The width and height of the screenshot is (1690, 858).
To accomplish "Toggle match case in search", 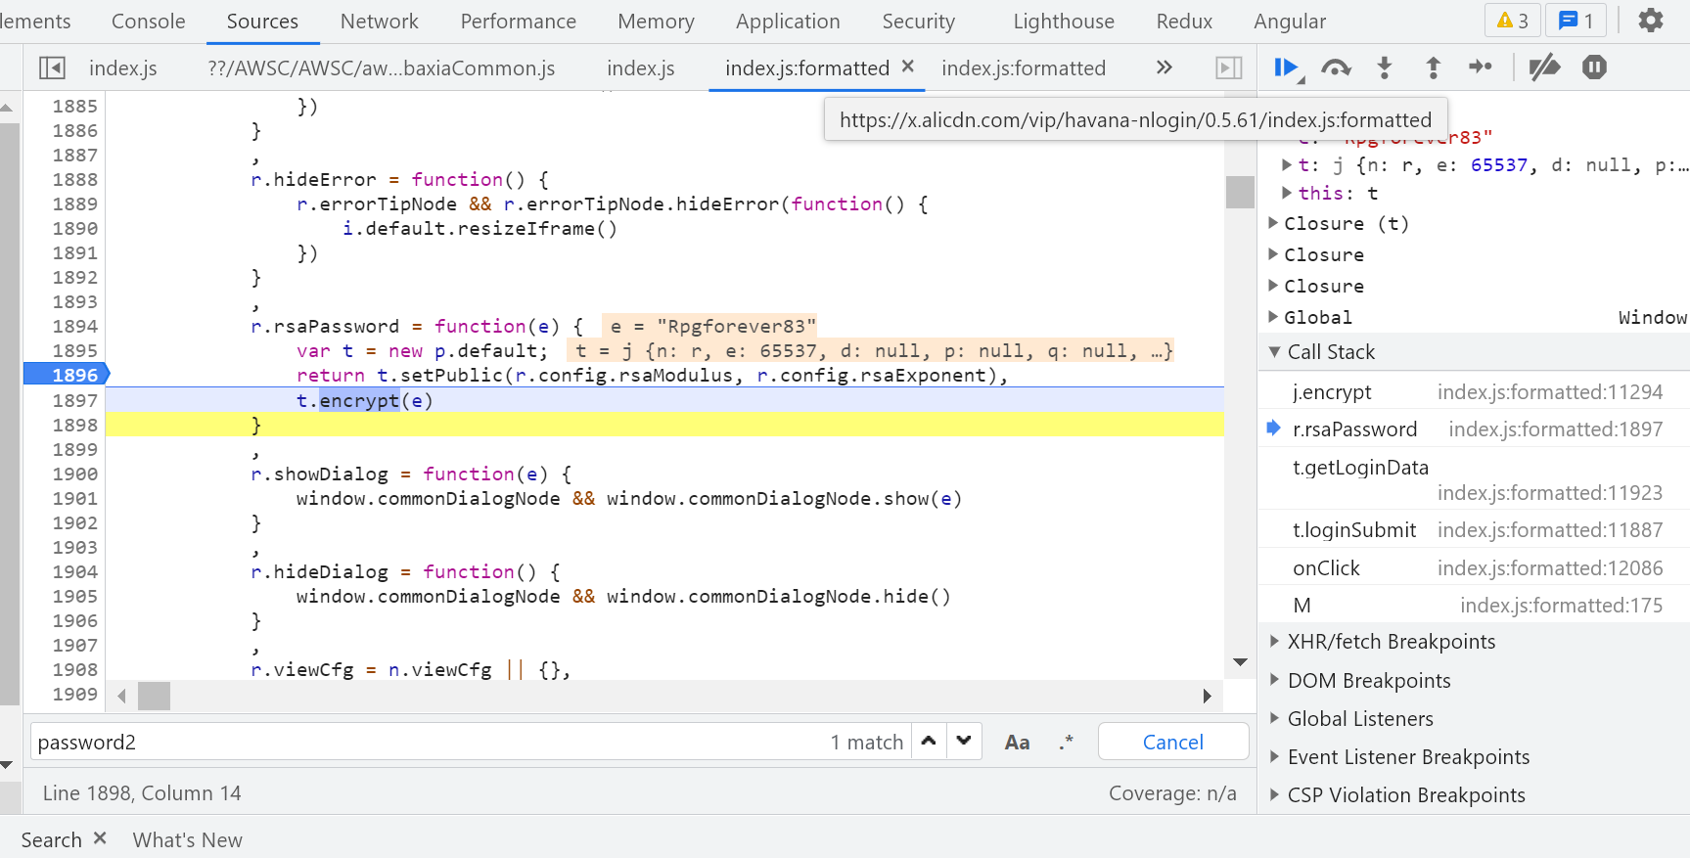I will [1017, 743].
